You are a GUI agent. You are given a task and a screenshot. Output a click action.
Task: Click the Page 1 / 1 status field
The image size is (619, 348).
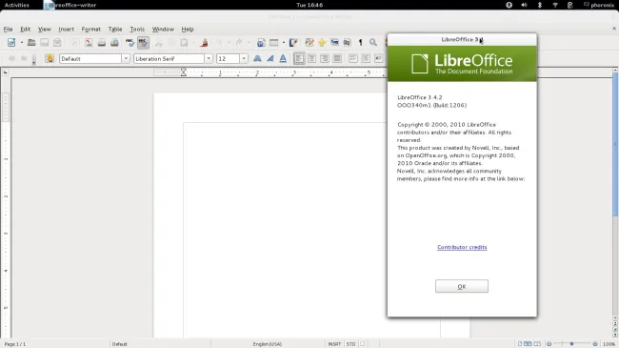pyautogui.click(x=15, y=344)
